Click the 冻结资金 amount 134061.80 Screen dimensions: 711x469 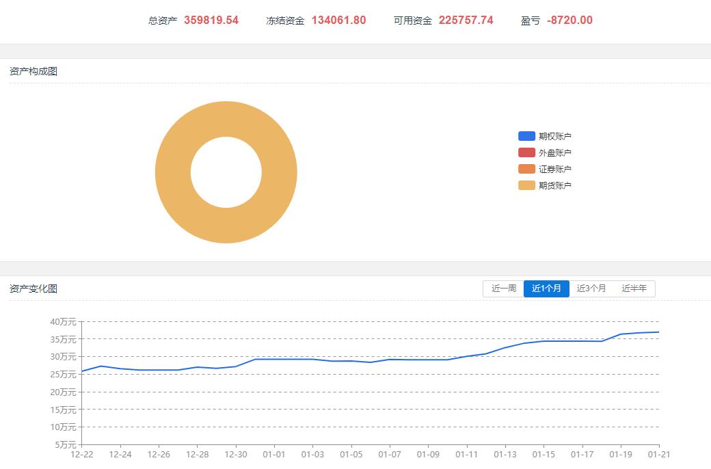point(338,21)
